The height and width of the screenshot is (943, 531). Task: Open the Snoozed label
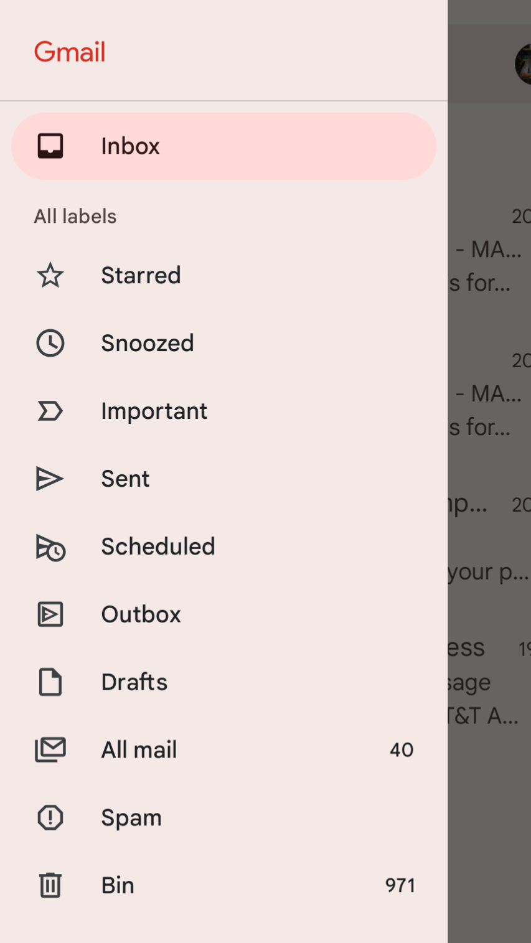click(223, 343)
